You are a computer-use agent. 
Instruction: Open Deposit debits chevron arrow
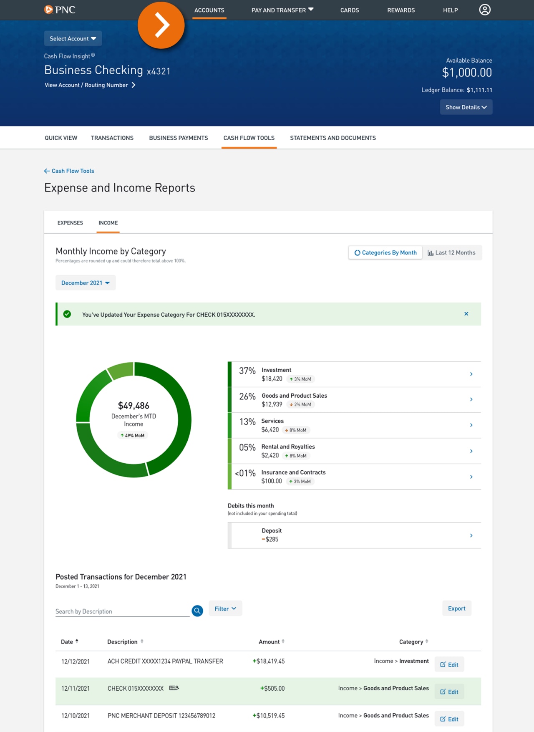coord(471,535)
